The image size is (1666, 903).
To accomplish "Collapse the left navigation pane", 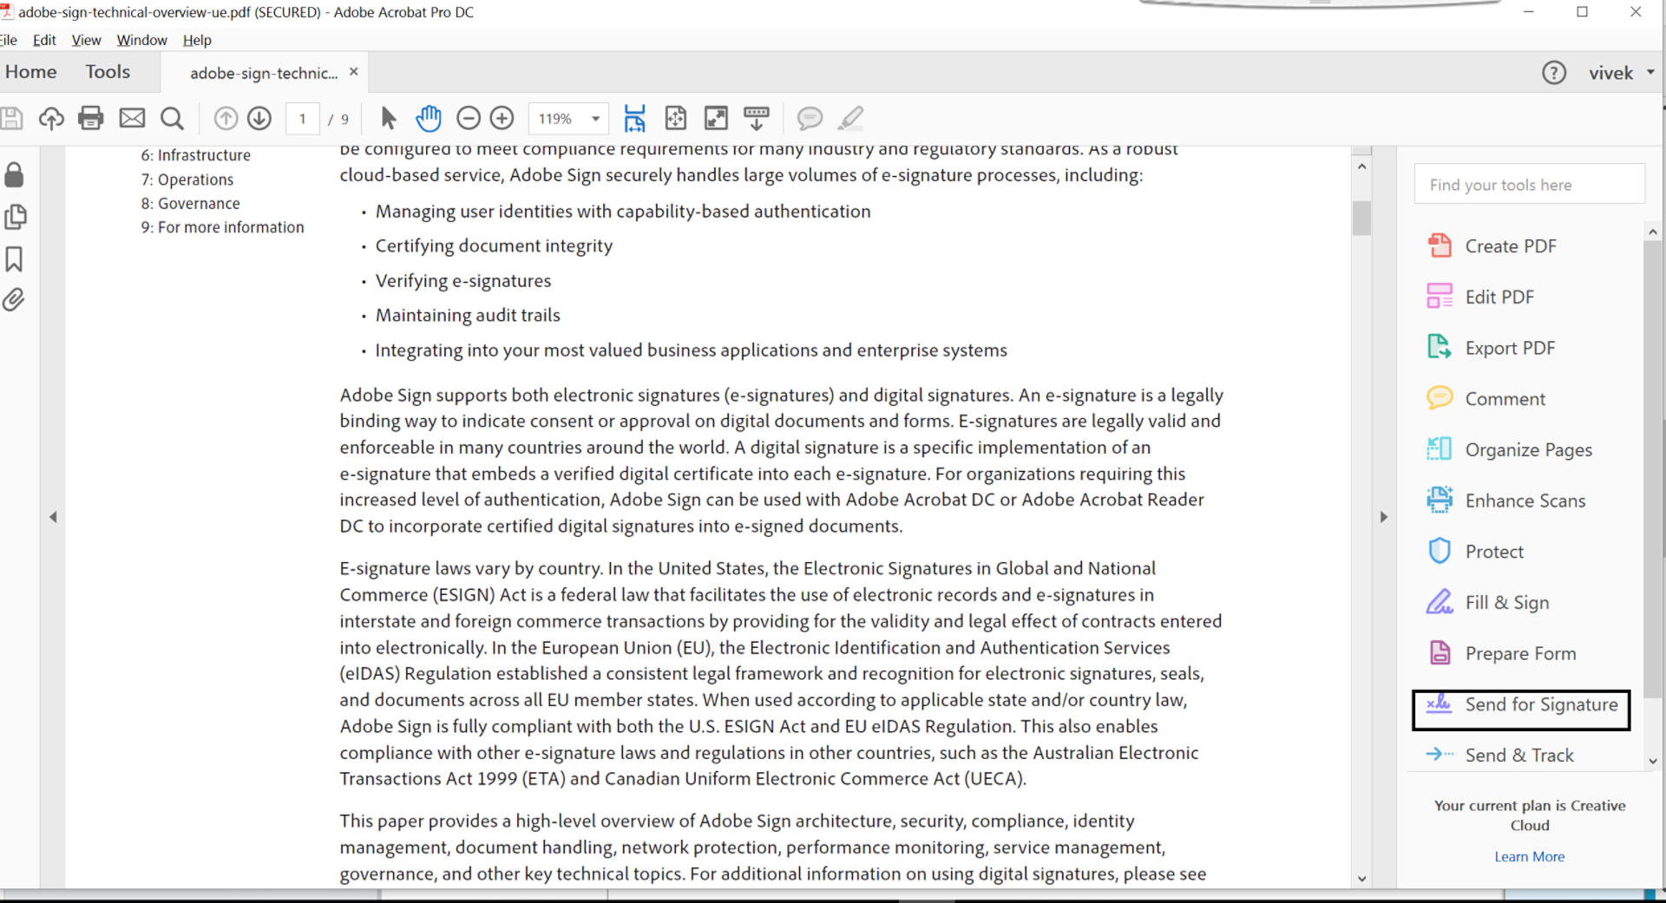I will click(x=53, y=517).
